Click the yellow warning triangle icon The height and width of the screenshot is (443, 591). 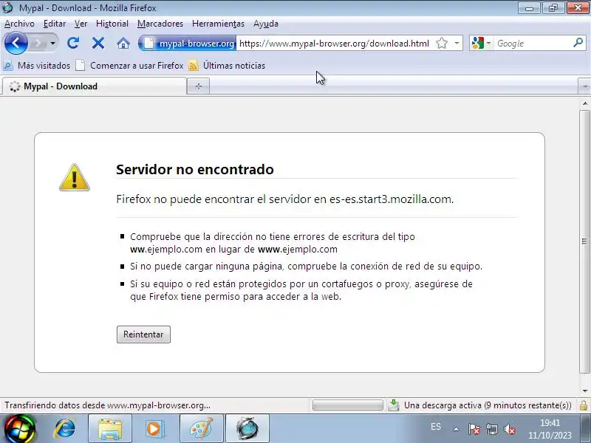(x=75, y=178)
